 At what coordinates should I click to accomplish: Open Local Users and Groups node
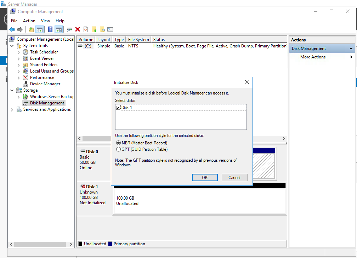pos(52,71)
